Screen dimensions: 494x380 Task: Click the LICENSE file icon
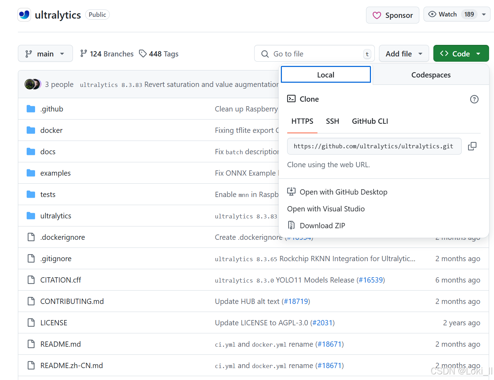[x=31, y=323]
